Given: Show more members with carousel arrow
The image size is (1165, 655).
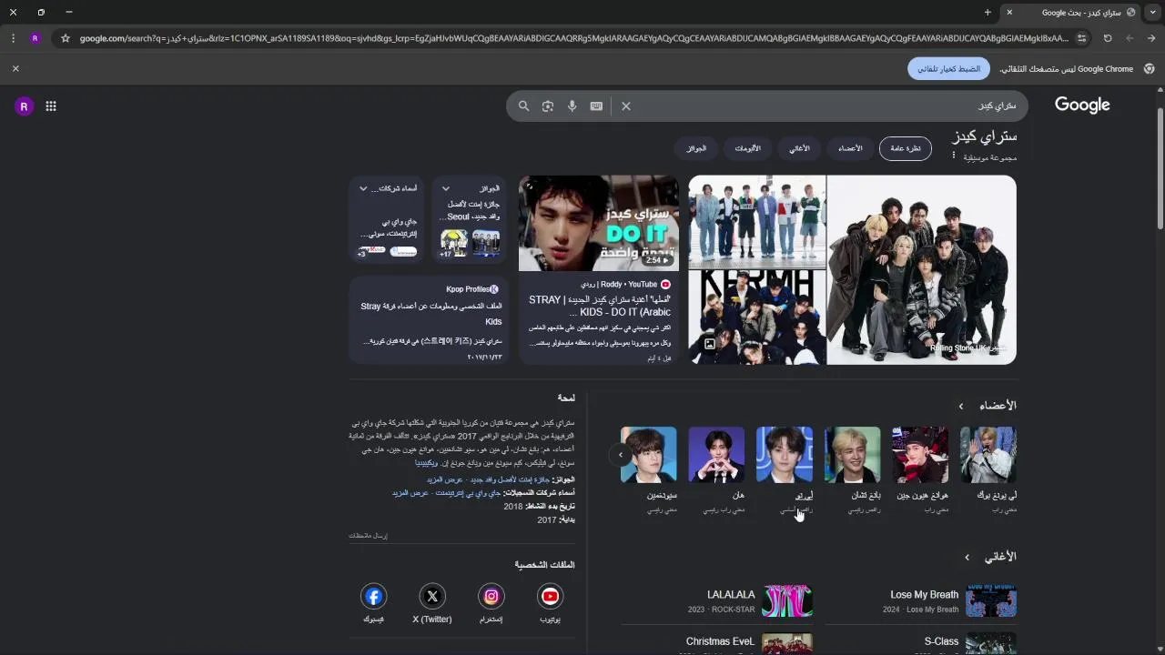Looking at the screenshot, I should (x=621, y=455).
